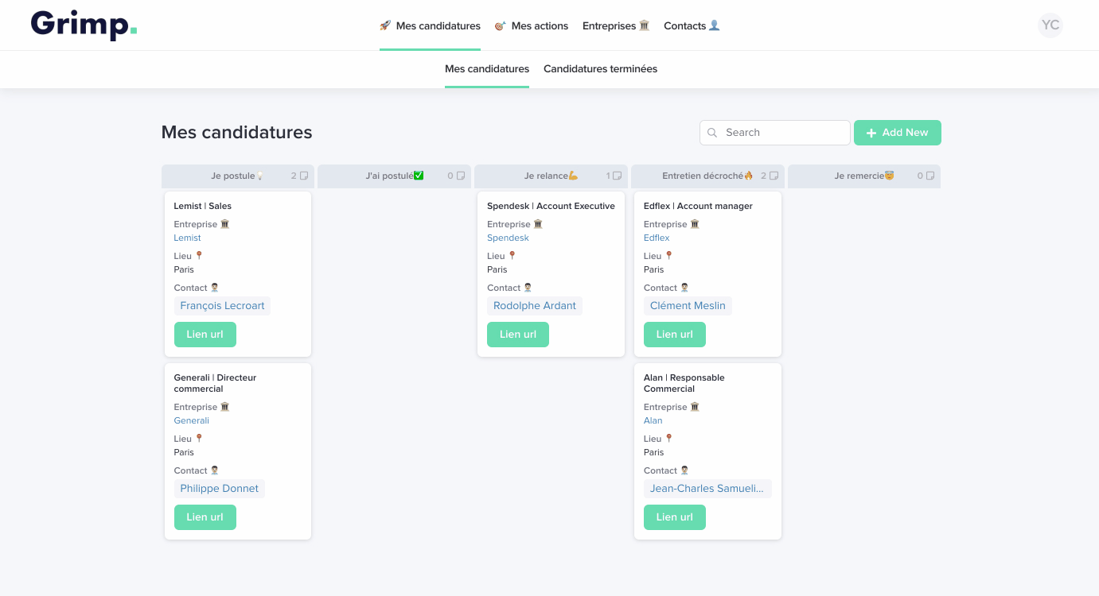The width and height of the screenshot is (1099, 596).
Task: Click Lien url on the Spendesk card
Action: (x=518, y=335)
